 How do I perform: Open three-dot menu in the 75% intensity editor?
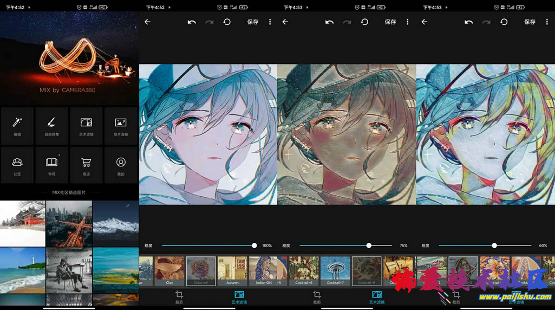[x=408, y=22]
